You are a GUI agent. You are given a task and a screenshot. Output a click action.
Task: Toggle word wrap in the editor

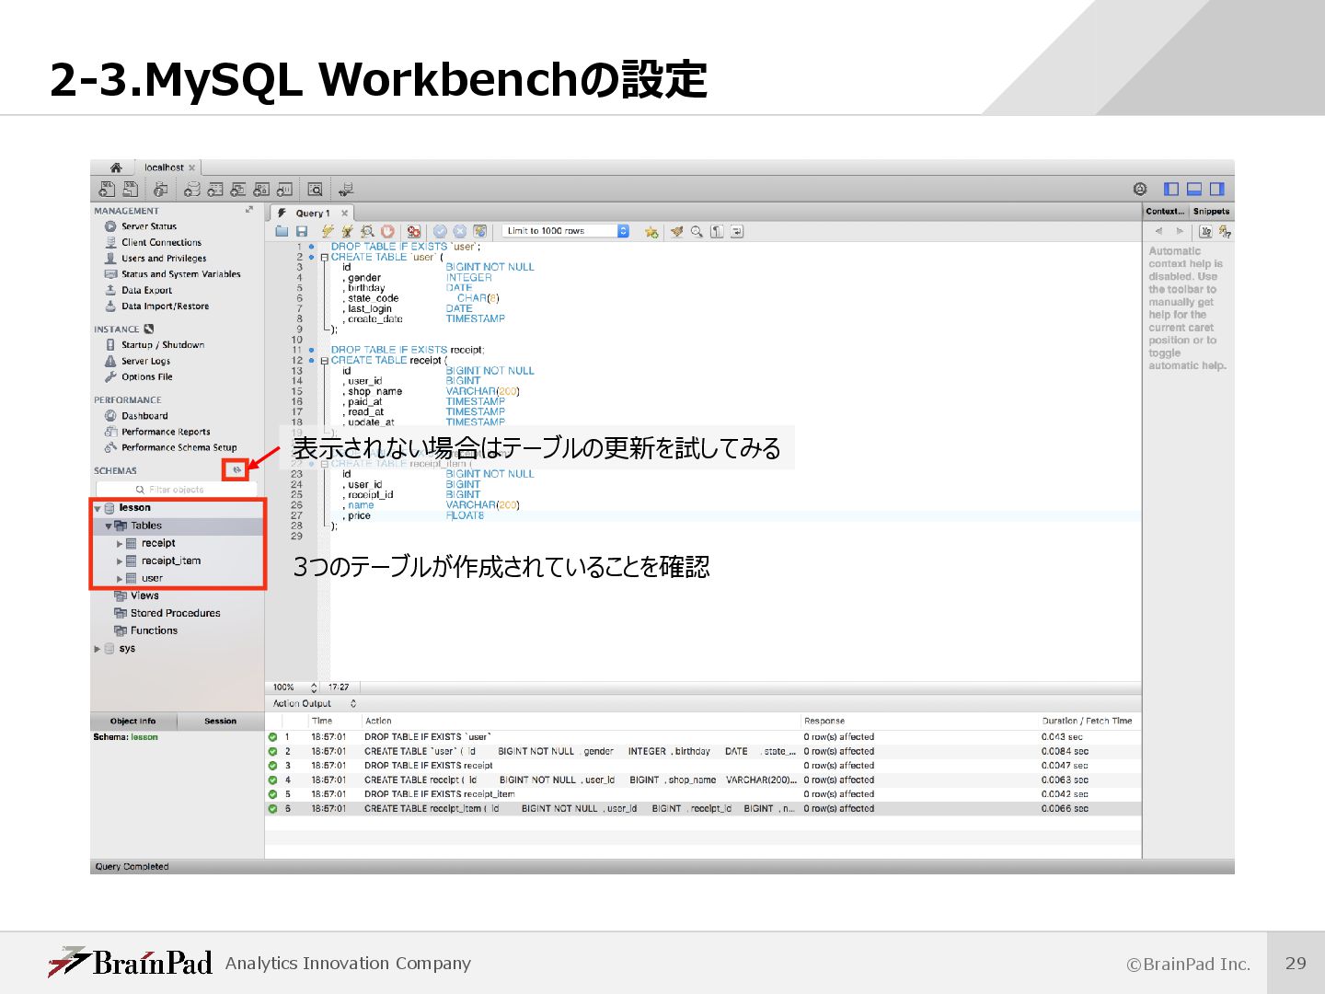pyautogui.click(x=737, y=231)
